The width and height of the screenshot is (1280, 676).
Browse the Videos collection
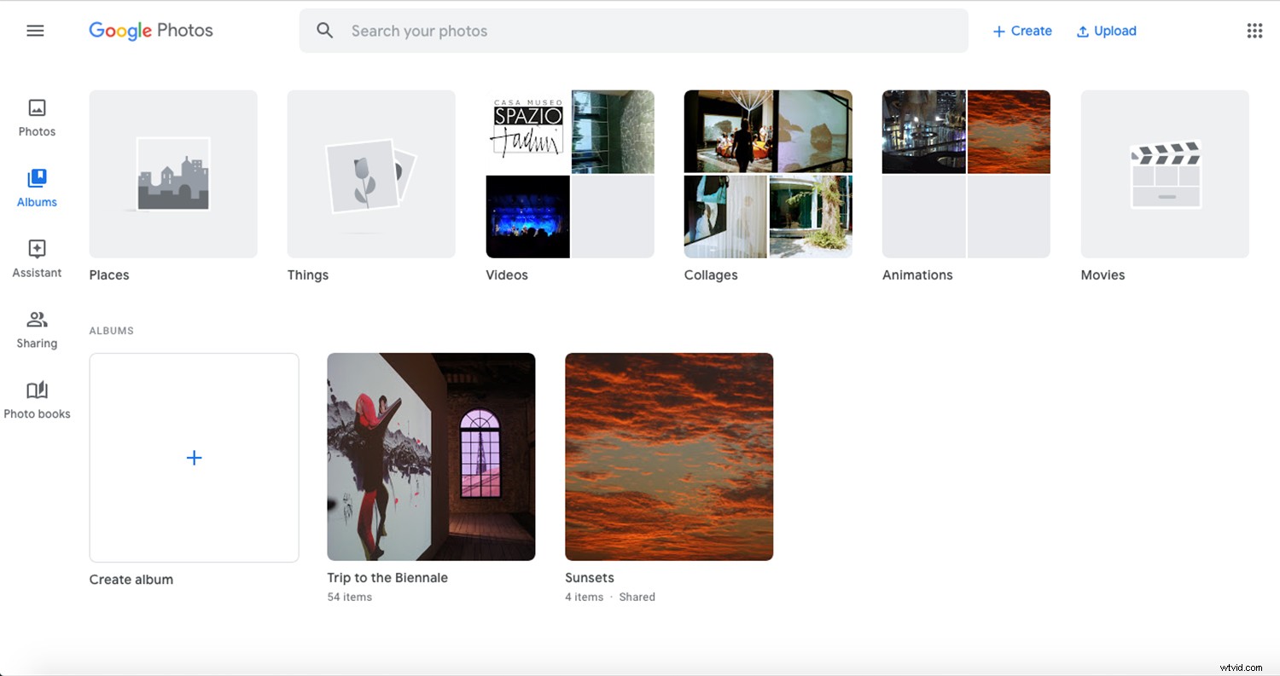[x=569, y=174]
